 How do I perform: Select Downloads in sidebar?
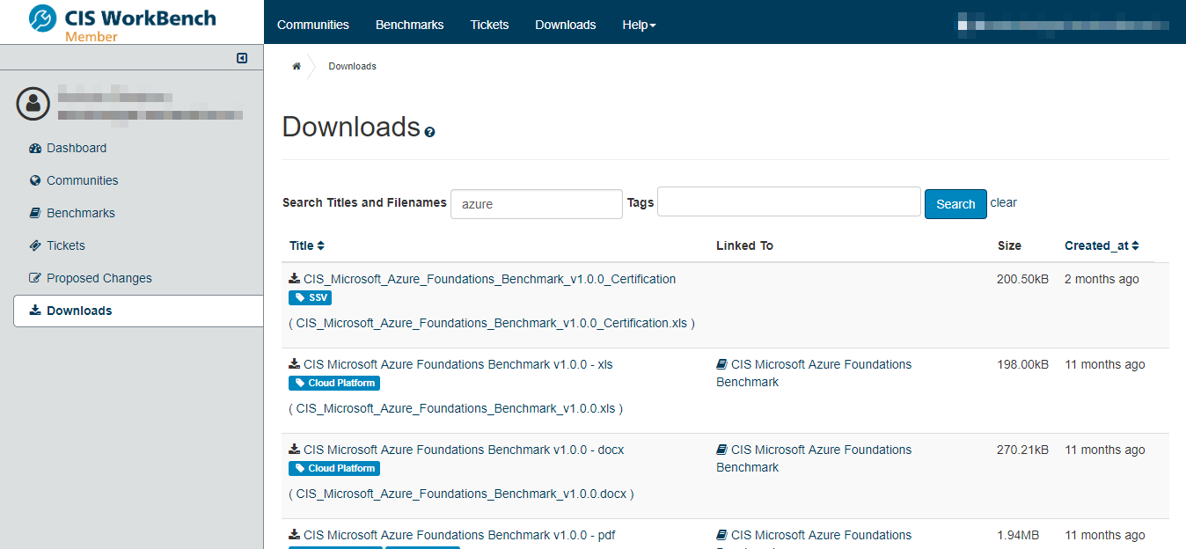(x=138, y=311)
